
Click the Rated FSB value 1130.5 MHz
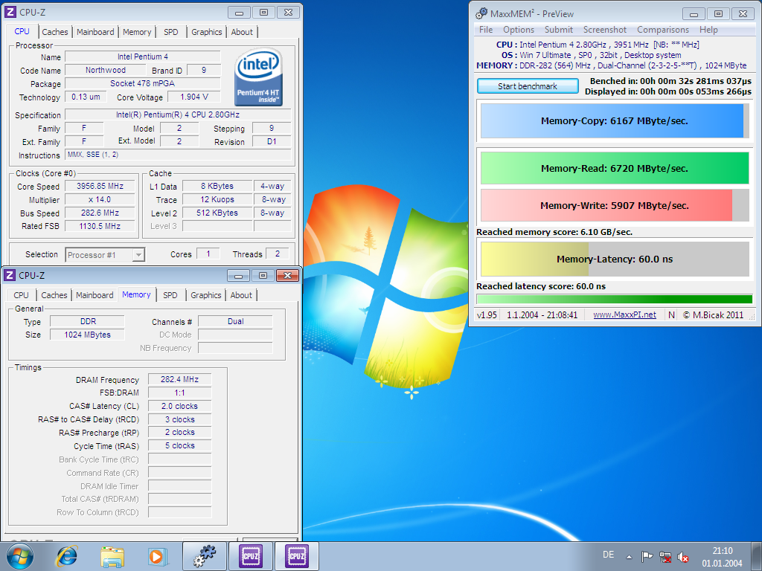click(100, 226)
